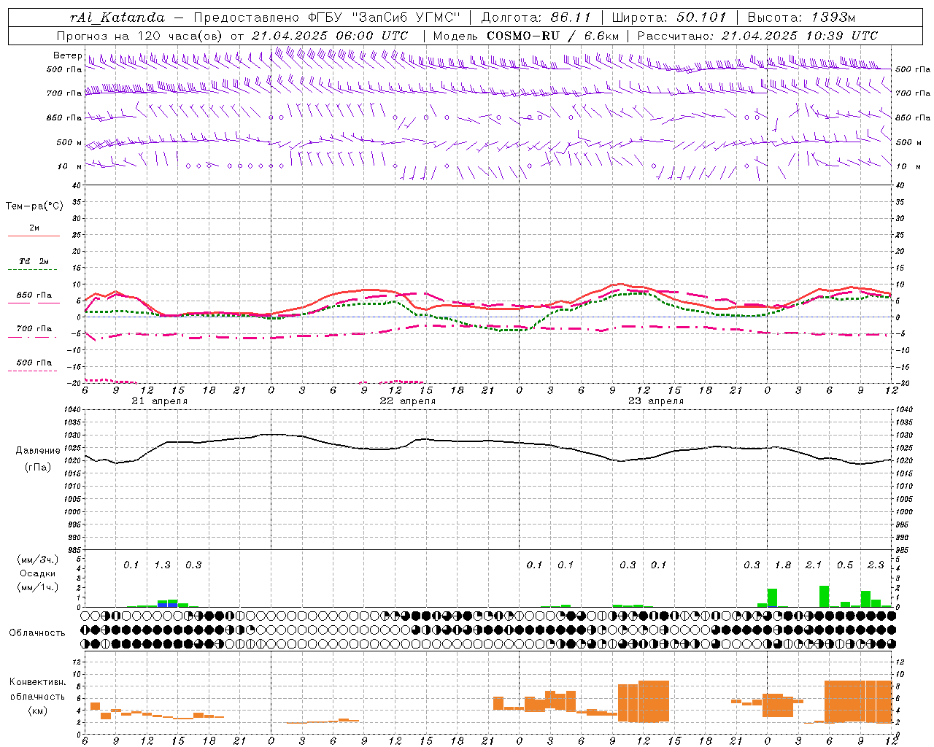Click the precipitation value "0.5"
This screenshot has width=934, height=747.
(845, 565)
